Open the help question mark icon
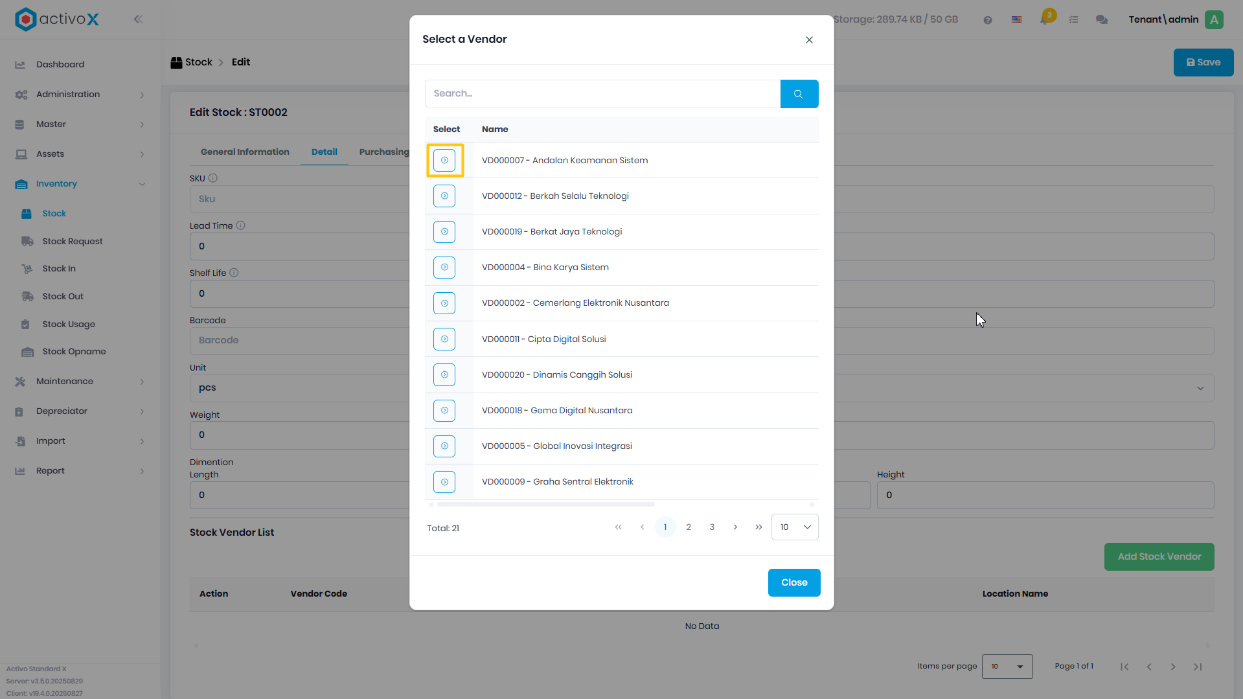The image size is (1243, 699). [x=987, y=20]
